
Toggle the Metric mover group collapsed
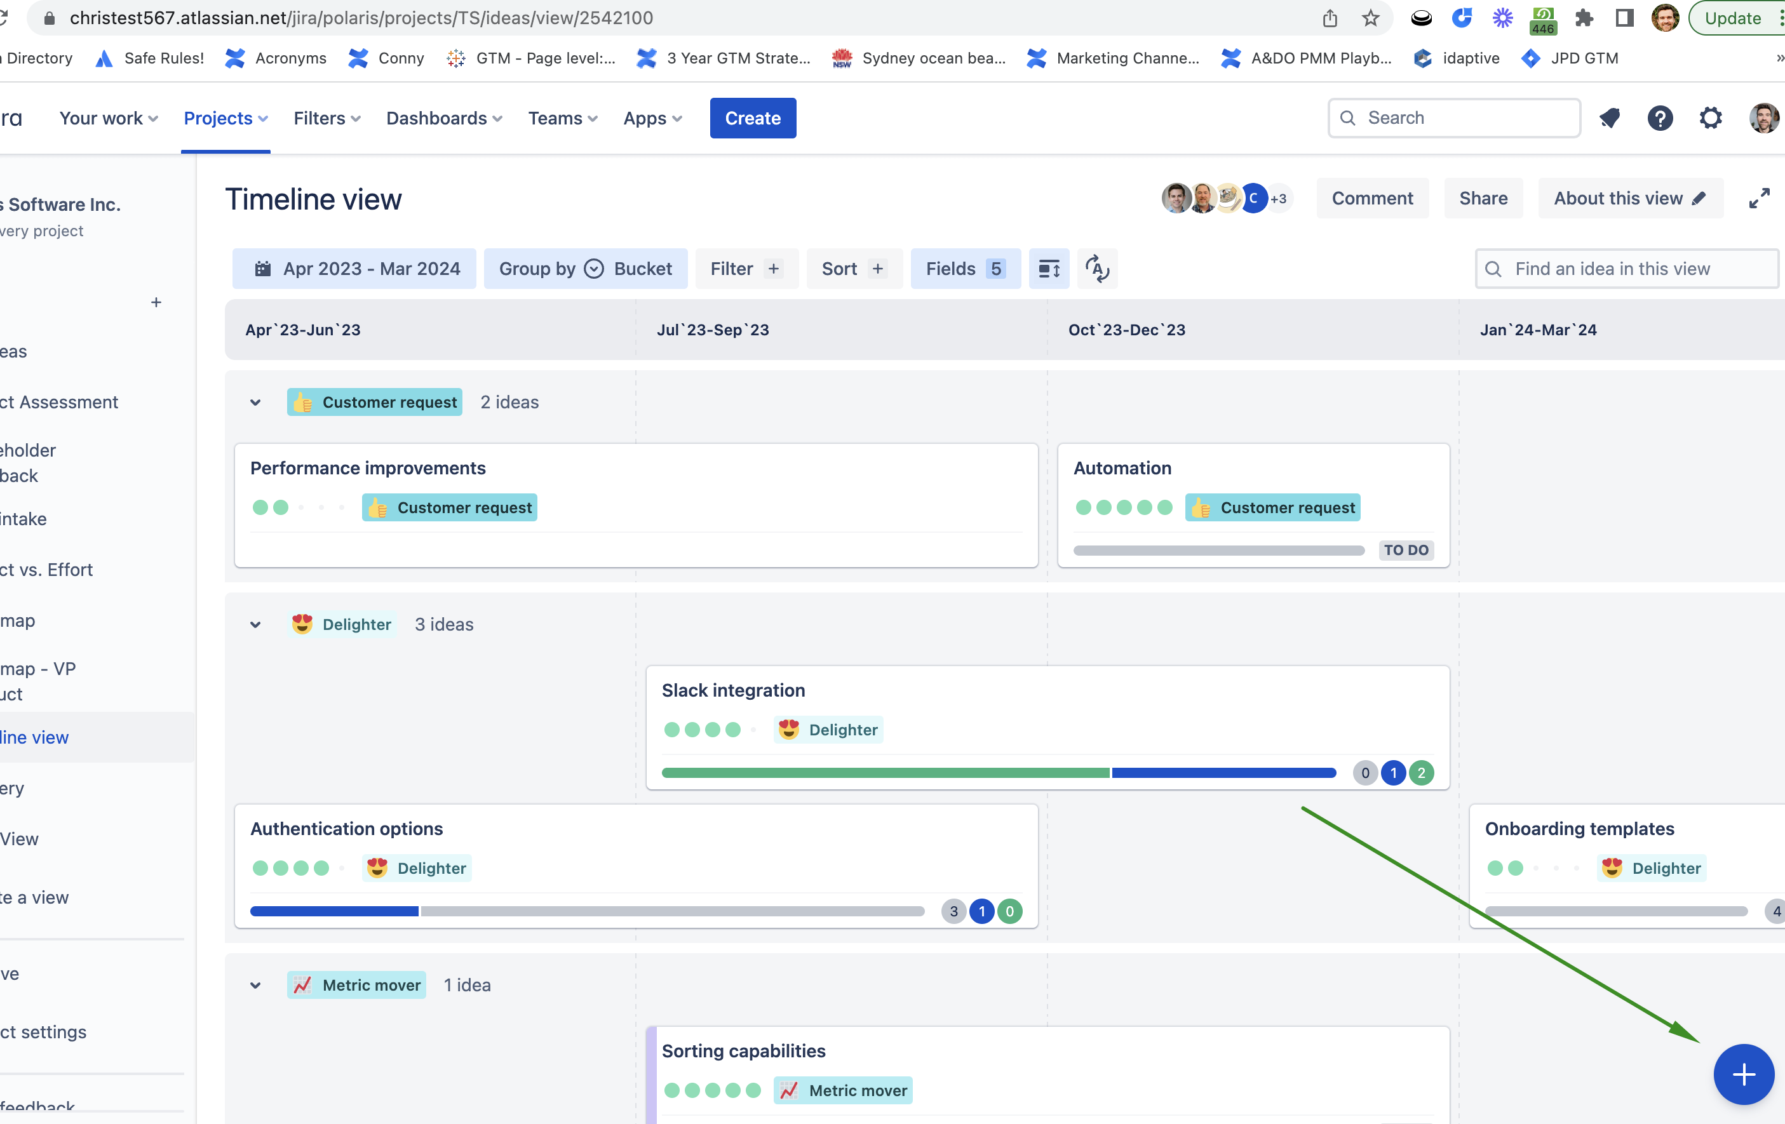pos(256,986)
